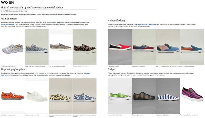Open the green striped Kenzo x Vans trainer image
Image resolution: width=205 pixels, height=118 pixels.
(x=120, y=96)
